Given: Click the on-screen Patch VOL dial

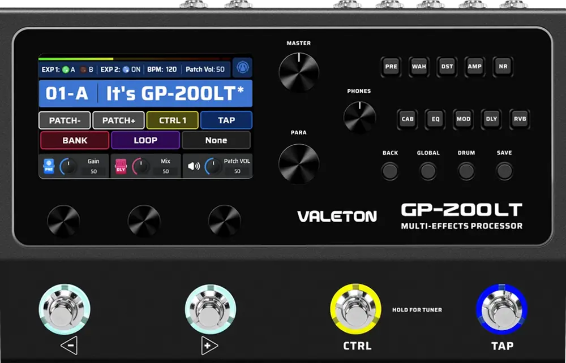Looking at the screenshot, I should pyautogui.click(x=213, y=167).
